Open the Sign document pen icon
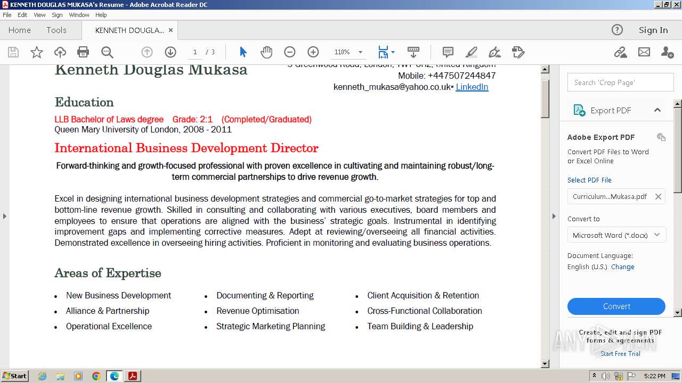Image resolution: width=682 pixels, height=383 pixels. pos(495,52)
